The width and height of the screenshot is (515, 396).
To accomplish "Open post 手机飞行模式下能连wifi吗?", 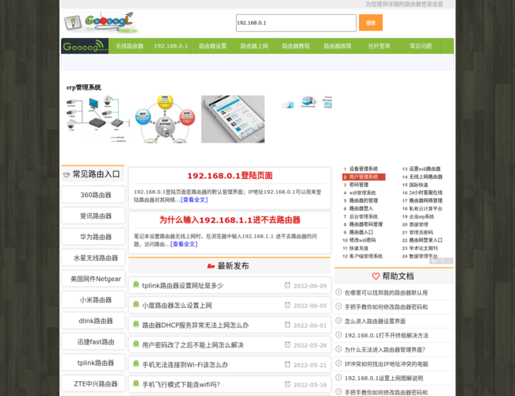I will [181, 384].
